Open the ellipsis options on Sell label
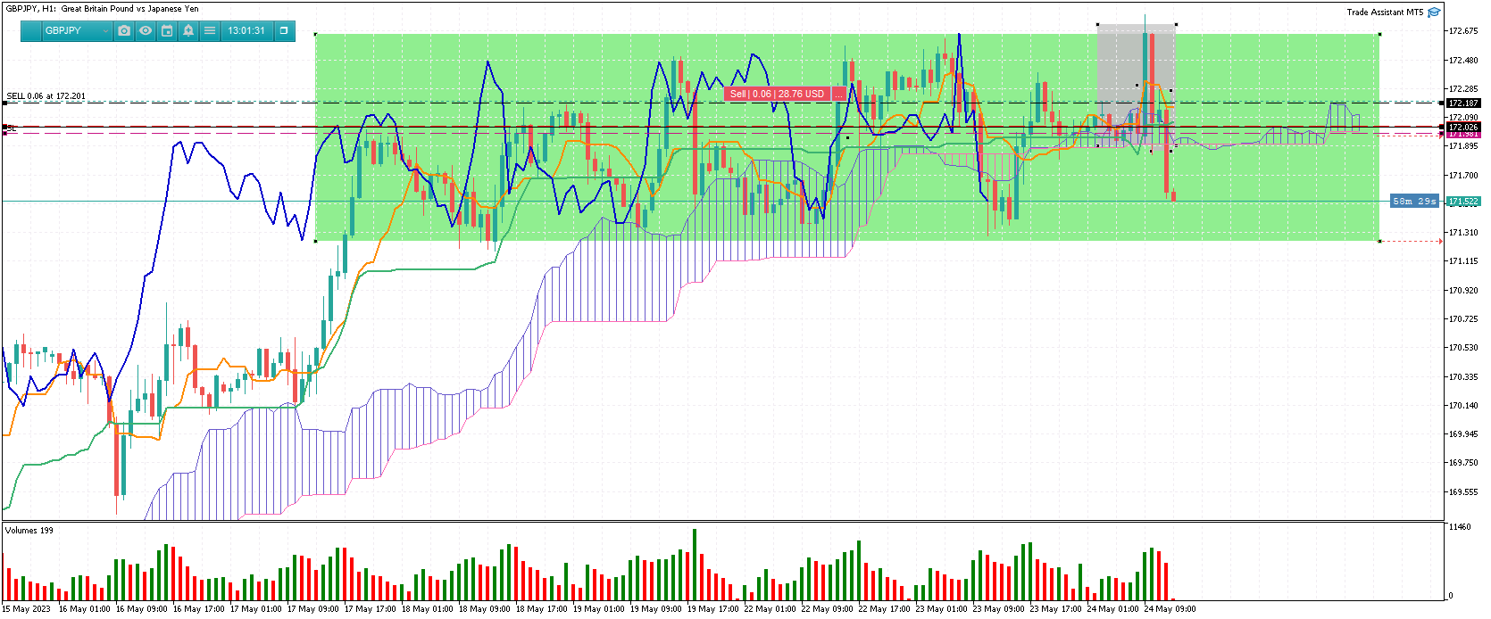This screenshot has height=619, width=1491. (x=839, y=94)
